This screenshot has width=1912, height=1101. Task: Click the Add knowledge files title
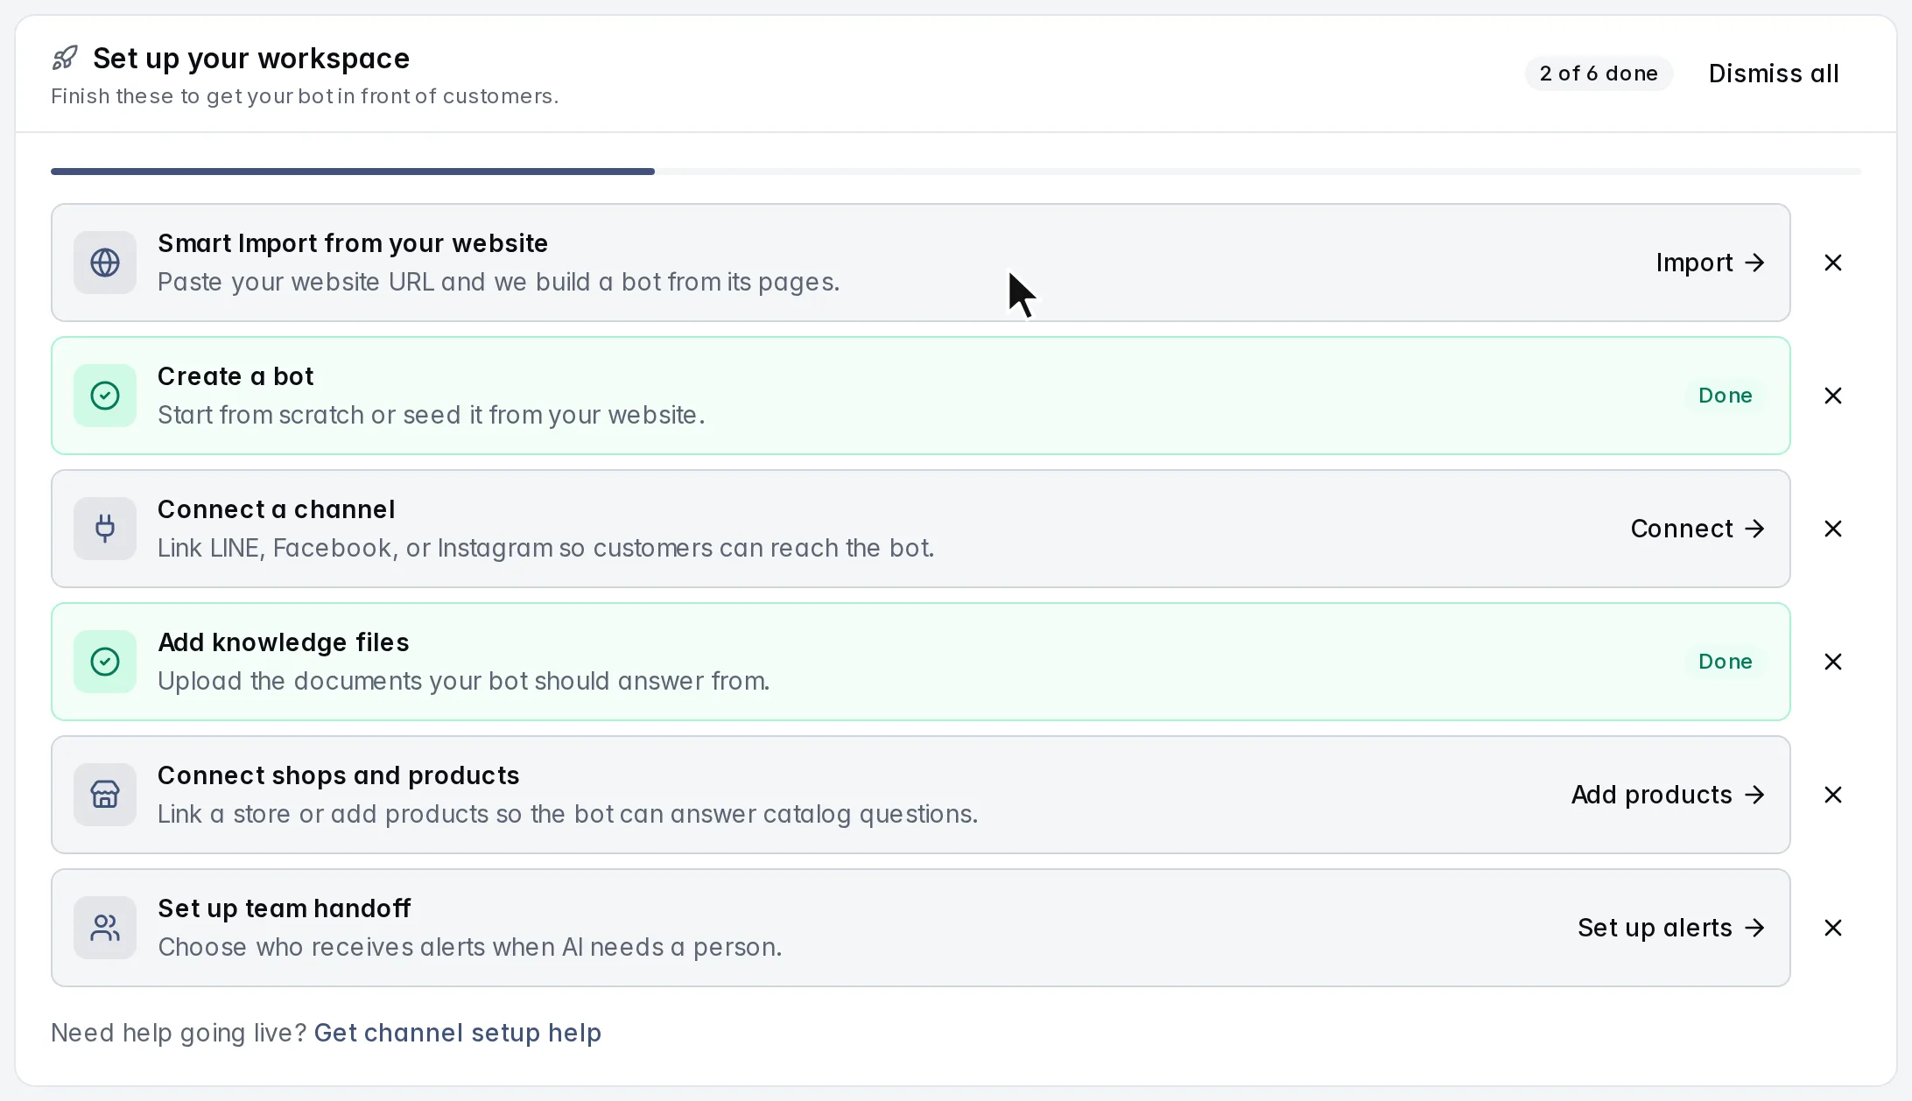click(x=284, y=642)
